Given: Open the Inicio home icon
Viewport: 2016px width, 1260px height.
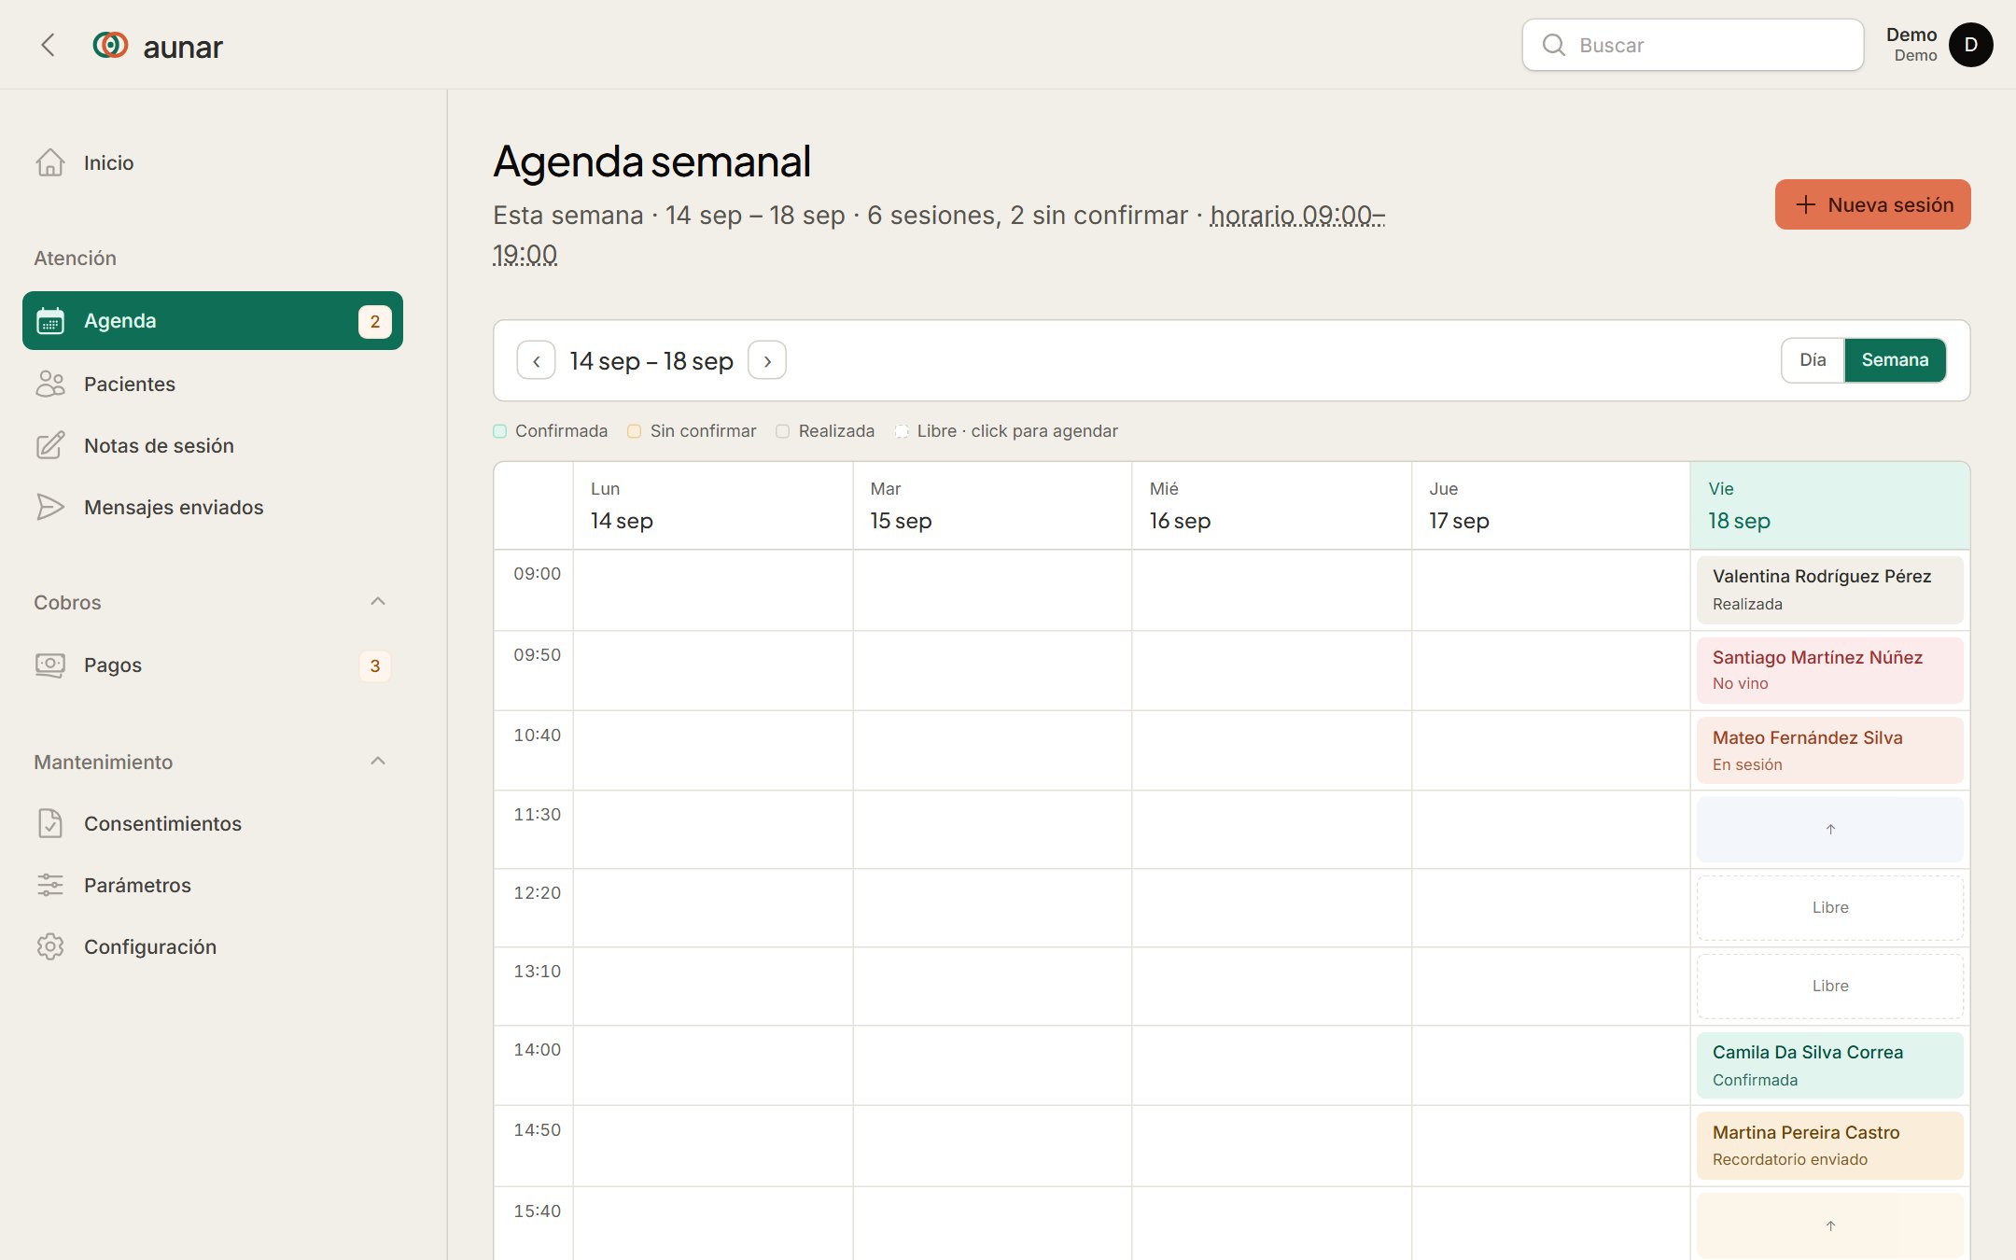Looking at the screenshot, I should (x=50, y=162).
